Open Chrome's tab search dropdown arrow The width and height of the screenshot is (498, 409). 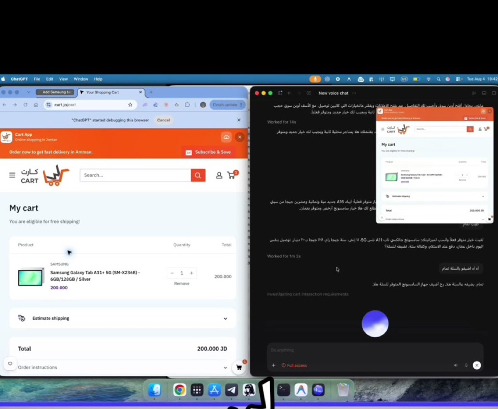29,92
